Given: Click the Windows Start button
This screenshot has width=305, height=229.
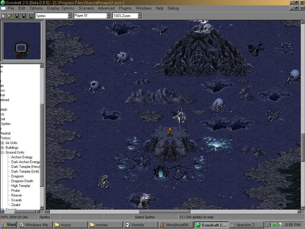Looking at the screenshot, I should coord(9,225).
